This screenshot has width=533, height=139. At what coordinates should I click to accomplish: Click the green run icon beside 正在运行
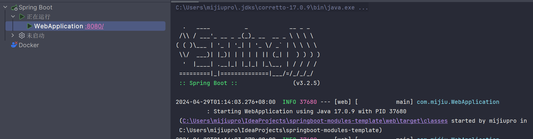point(22,17)
